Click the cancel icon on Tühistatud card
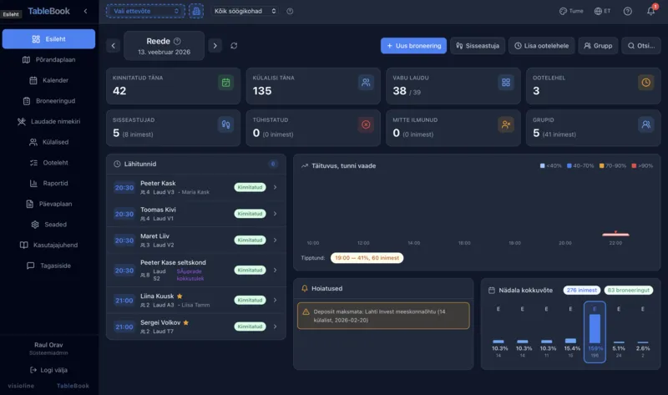 coord(366,124)
